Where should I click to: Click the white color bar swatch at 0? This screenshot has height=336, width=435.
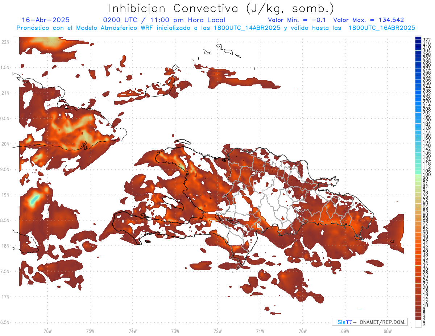(x=418, y=324)
